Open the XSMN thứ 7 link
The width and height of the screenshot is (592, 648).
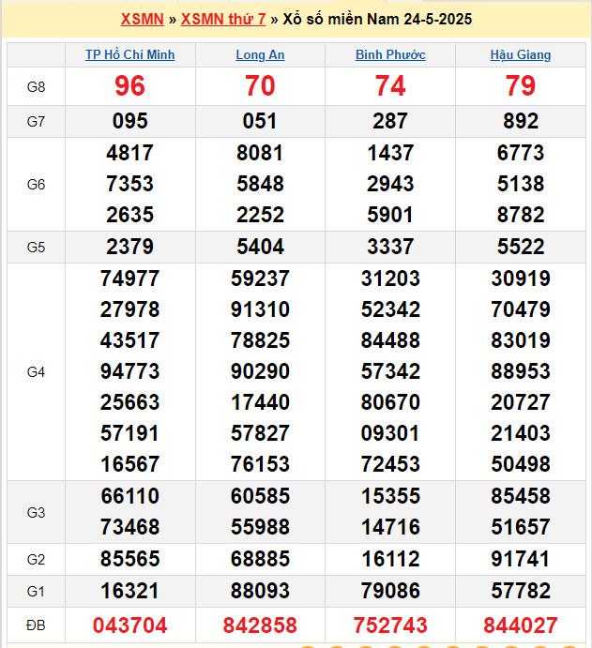223,19
